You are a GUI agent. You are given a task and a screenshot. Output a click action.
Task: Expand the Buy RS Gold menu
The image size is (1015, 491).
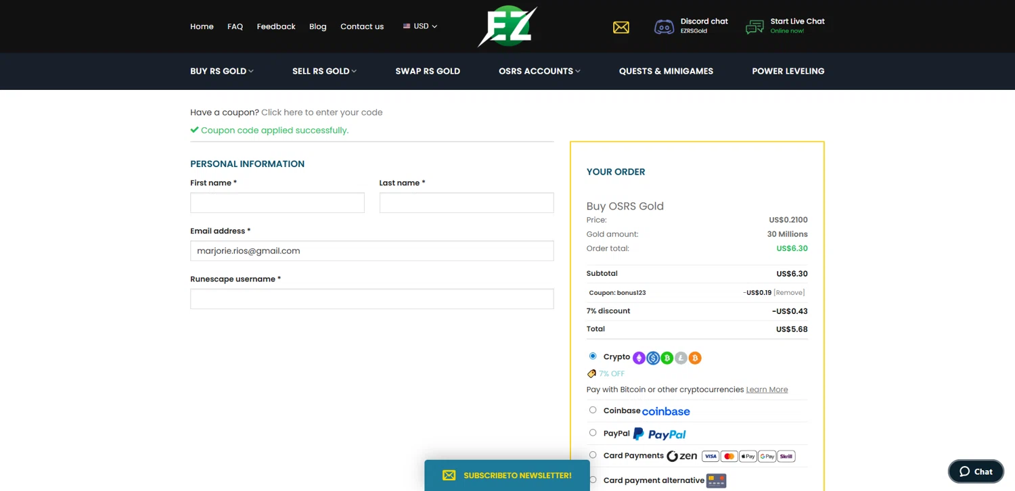coord(222,71)
